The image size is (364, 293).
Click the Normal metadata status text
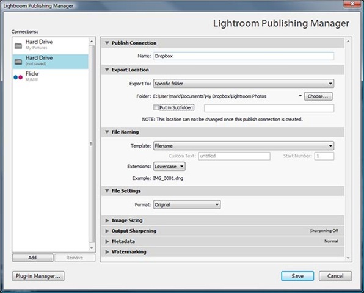(x=331, y=241)
